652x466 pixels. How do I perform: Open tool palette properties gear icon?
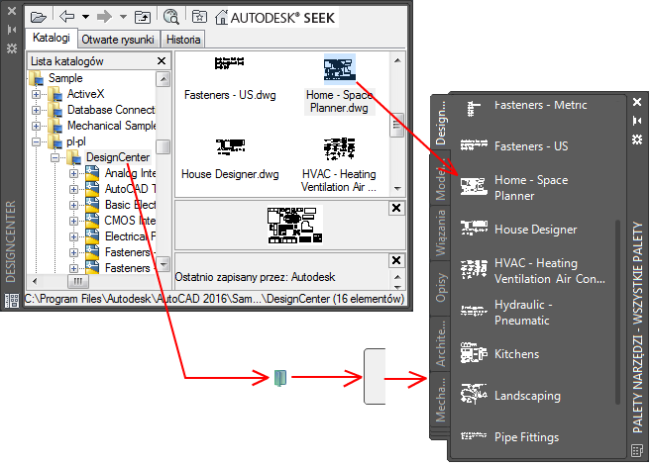pyautogui.click(x=637, y=140)
